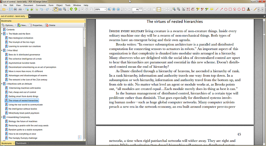
Task: Open the Tools menu
Action: (68, 5)
